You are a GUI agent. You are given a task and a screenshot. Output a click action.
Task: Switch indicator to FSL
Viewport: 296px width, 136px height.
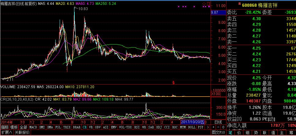point(58,127)
